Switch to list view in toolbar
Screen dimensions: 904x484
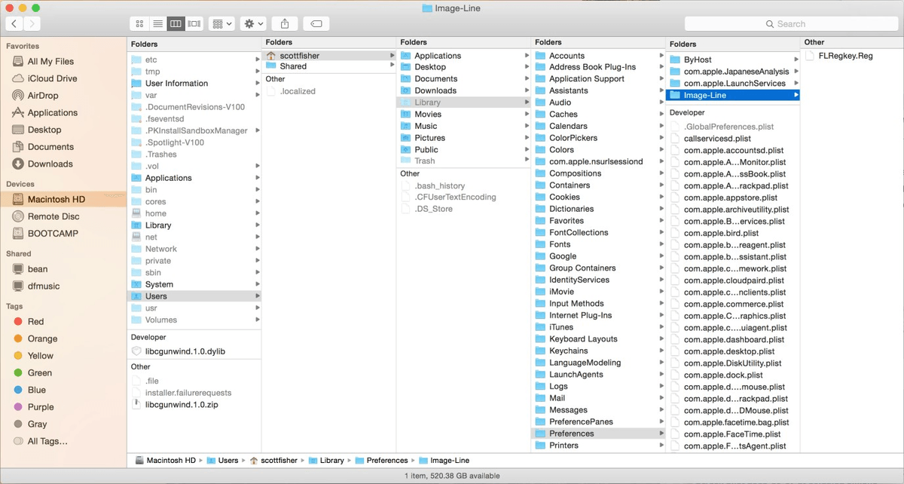point(157,24)
